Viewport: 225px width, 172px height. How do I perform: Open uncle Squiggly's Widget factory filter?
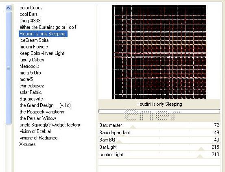(50, 125)
